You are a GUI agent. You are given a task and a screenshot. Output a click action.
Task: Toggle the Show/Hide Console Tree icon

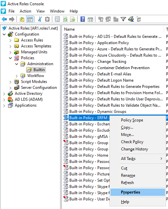(x=30, y=19)
